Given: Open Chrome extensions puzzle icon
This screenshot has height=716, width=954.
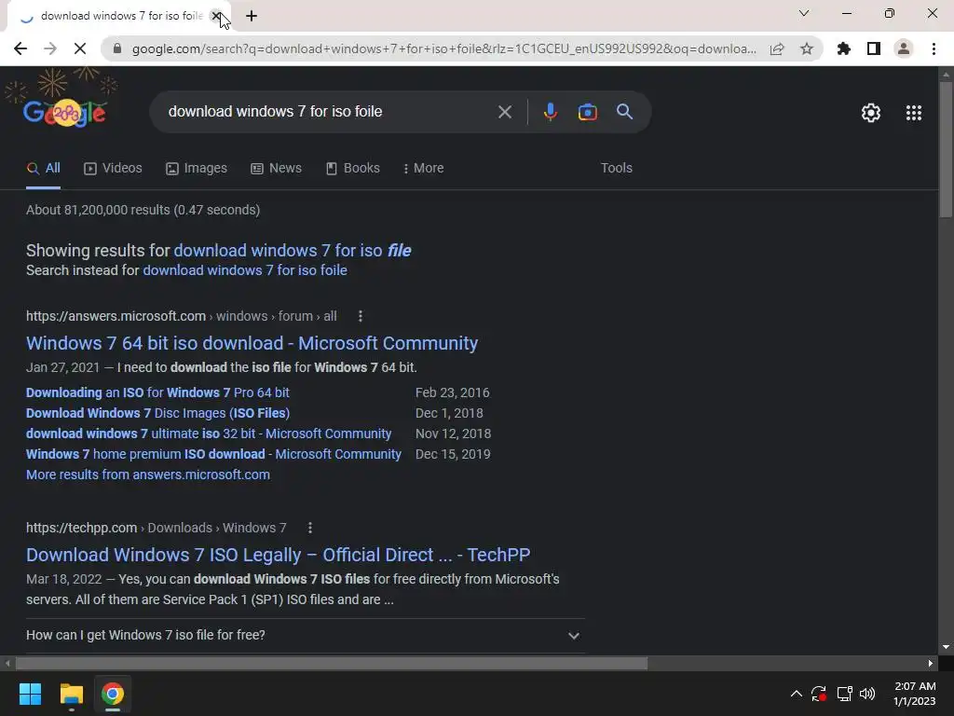Looking at the screenshot, I should coord(844,48).
